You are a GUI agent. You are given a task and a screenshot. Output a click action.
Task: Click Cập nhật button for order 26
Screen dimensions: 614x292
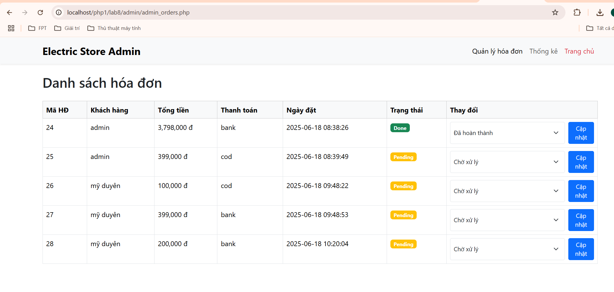(581, 191)
